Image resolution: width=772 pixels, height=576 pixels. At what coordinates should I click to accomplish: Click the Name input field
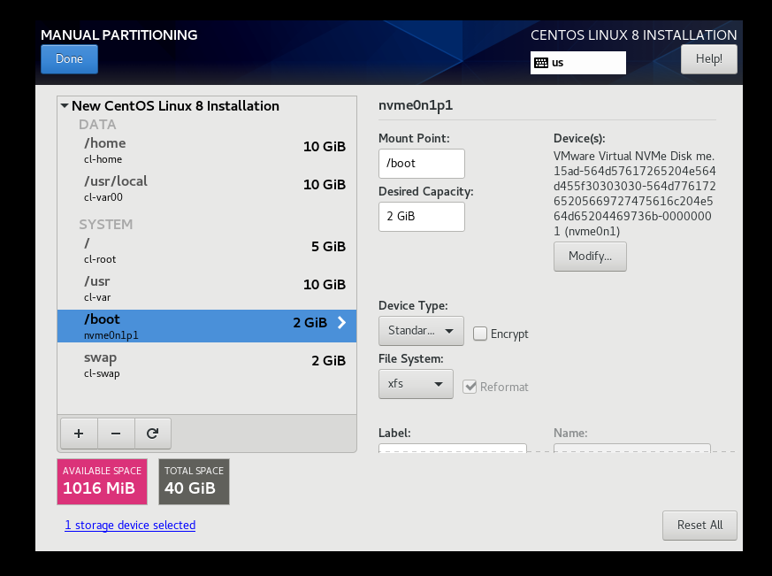(631, 448)
